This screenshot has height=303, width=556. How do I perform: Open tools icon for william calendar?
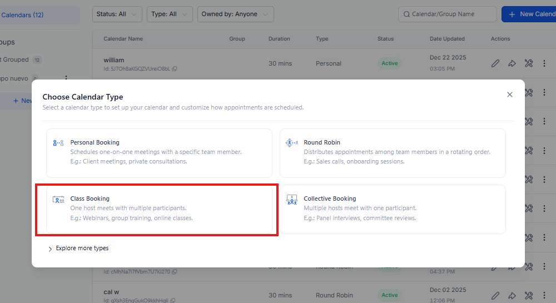pyautogui.click(x=529, y=63)
